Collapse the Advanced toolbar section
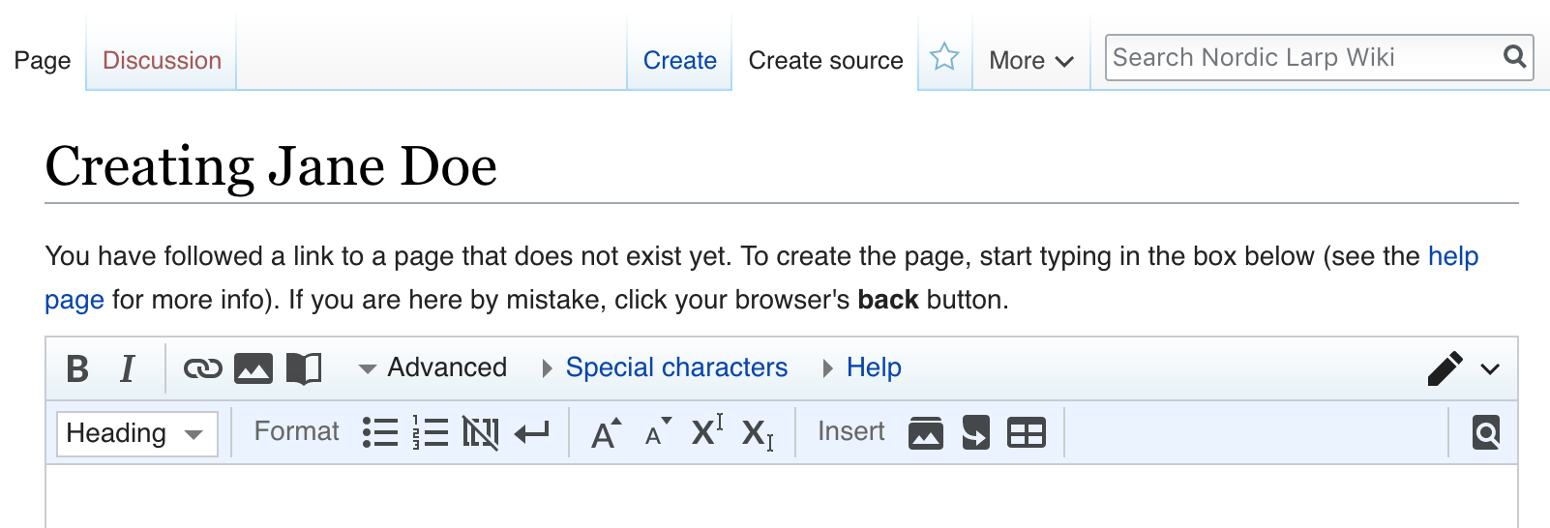 click(432, 367)
